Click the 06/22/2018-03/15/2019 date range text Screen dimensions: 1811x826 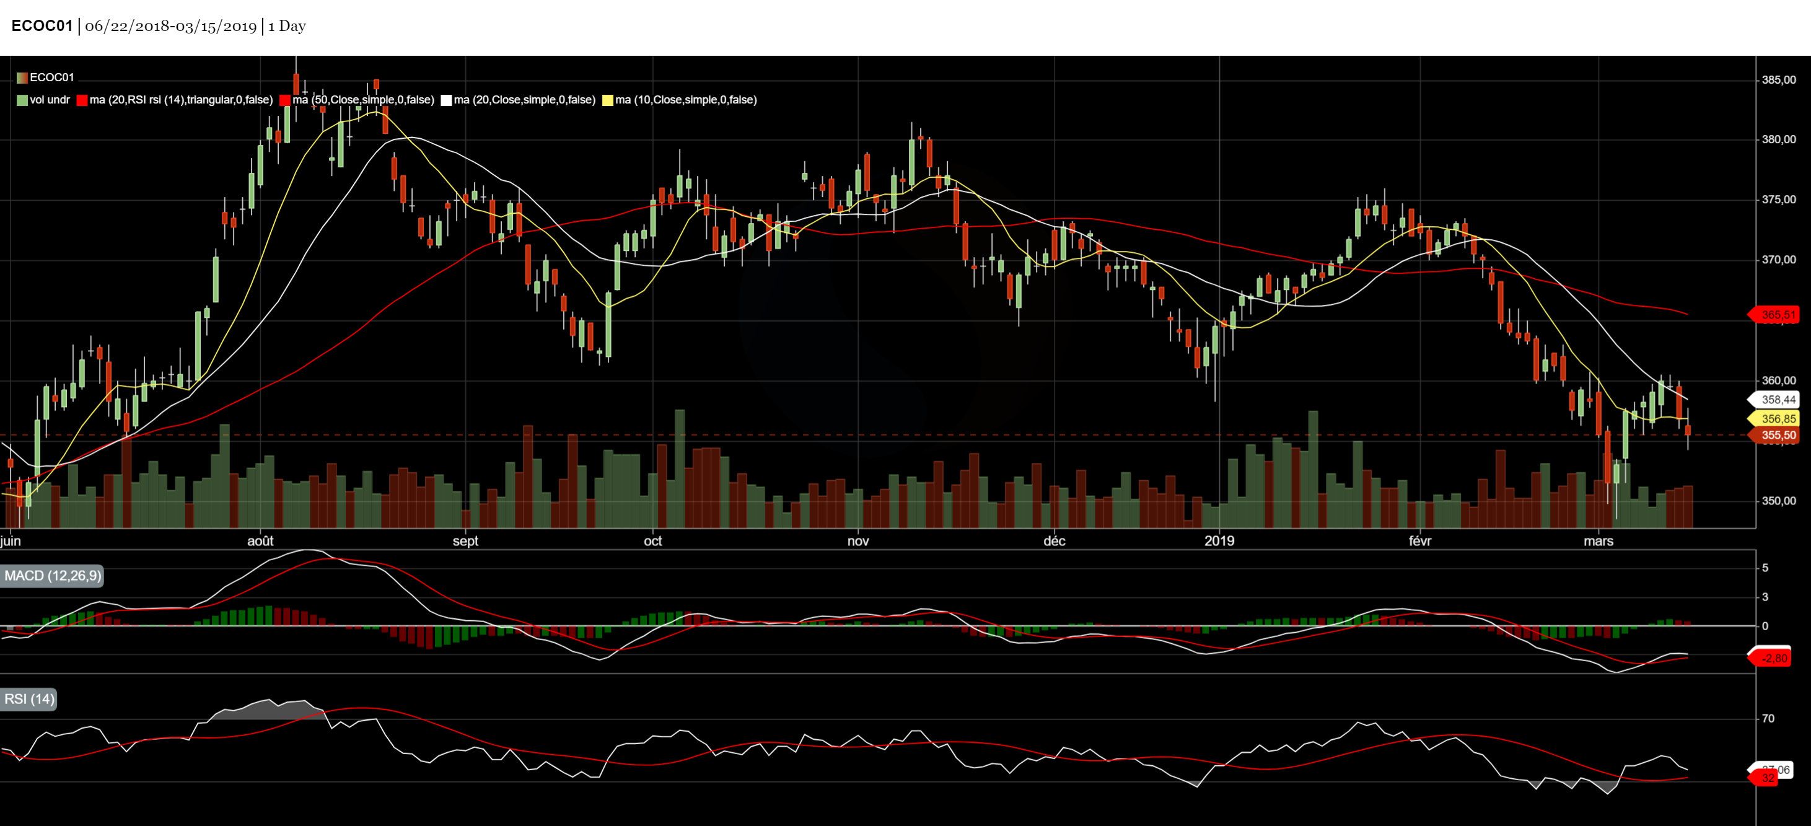(171, 26)
